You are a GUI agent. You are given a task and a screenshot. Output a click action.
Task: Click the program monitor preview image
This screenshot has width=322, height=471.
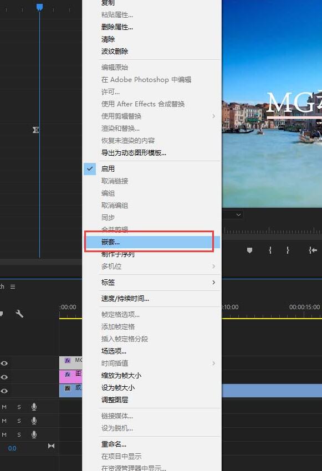tap(272, 104)
